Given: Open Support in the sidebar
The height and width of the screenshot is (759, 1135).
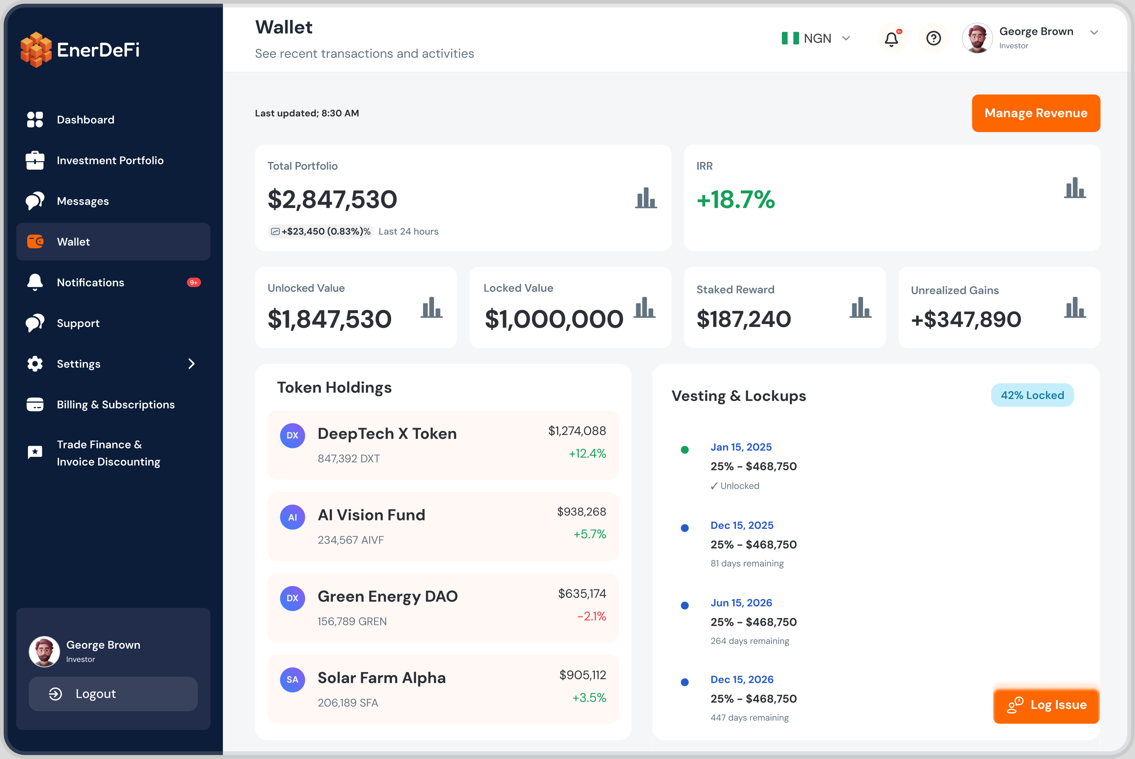Looking at the screenshot, I should (x=113, y=323).
